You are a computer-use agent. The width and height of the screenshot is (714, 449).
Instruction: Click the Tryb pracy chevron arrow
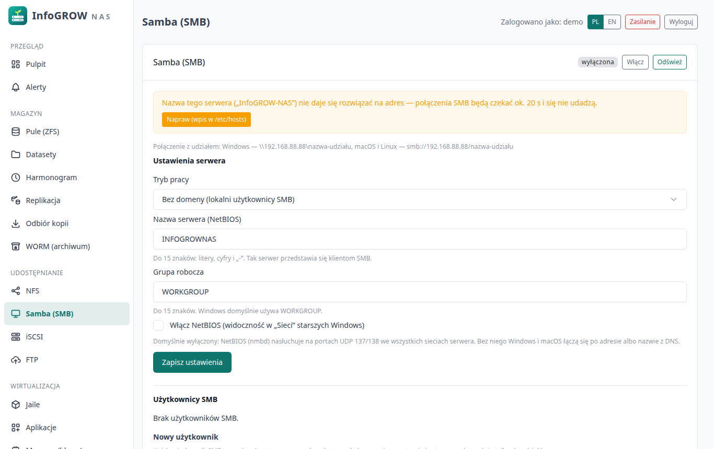[x=674, y=199]
